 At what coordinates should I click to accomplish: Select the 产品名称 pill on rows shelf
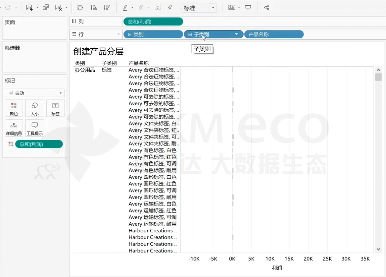coord(274,34)
